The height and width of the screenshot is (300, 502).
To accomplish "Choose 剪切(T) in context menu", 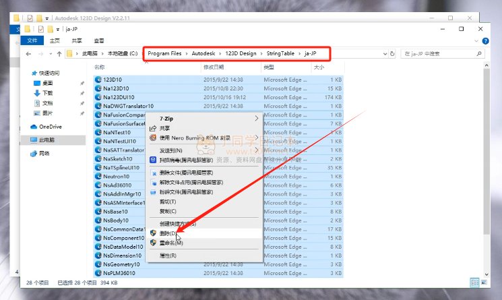I will tap(204, 202).
